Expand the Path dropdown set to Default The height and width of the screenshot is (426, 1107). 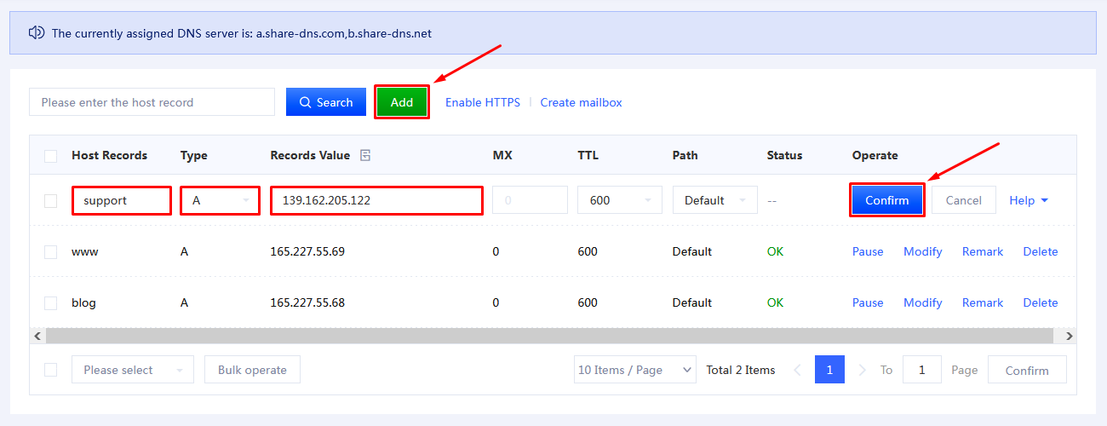coord(714,200)
